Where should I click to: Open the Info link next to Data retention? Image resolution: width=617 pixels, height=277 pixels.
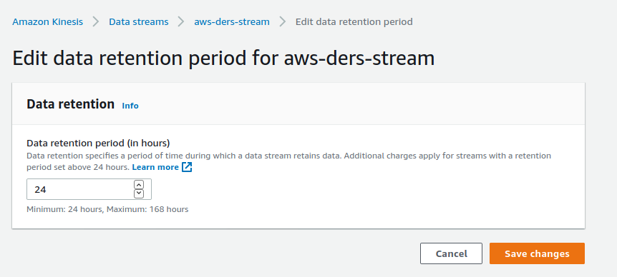pos(130,106)
